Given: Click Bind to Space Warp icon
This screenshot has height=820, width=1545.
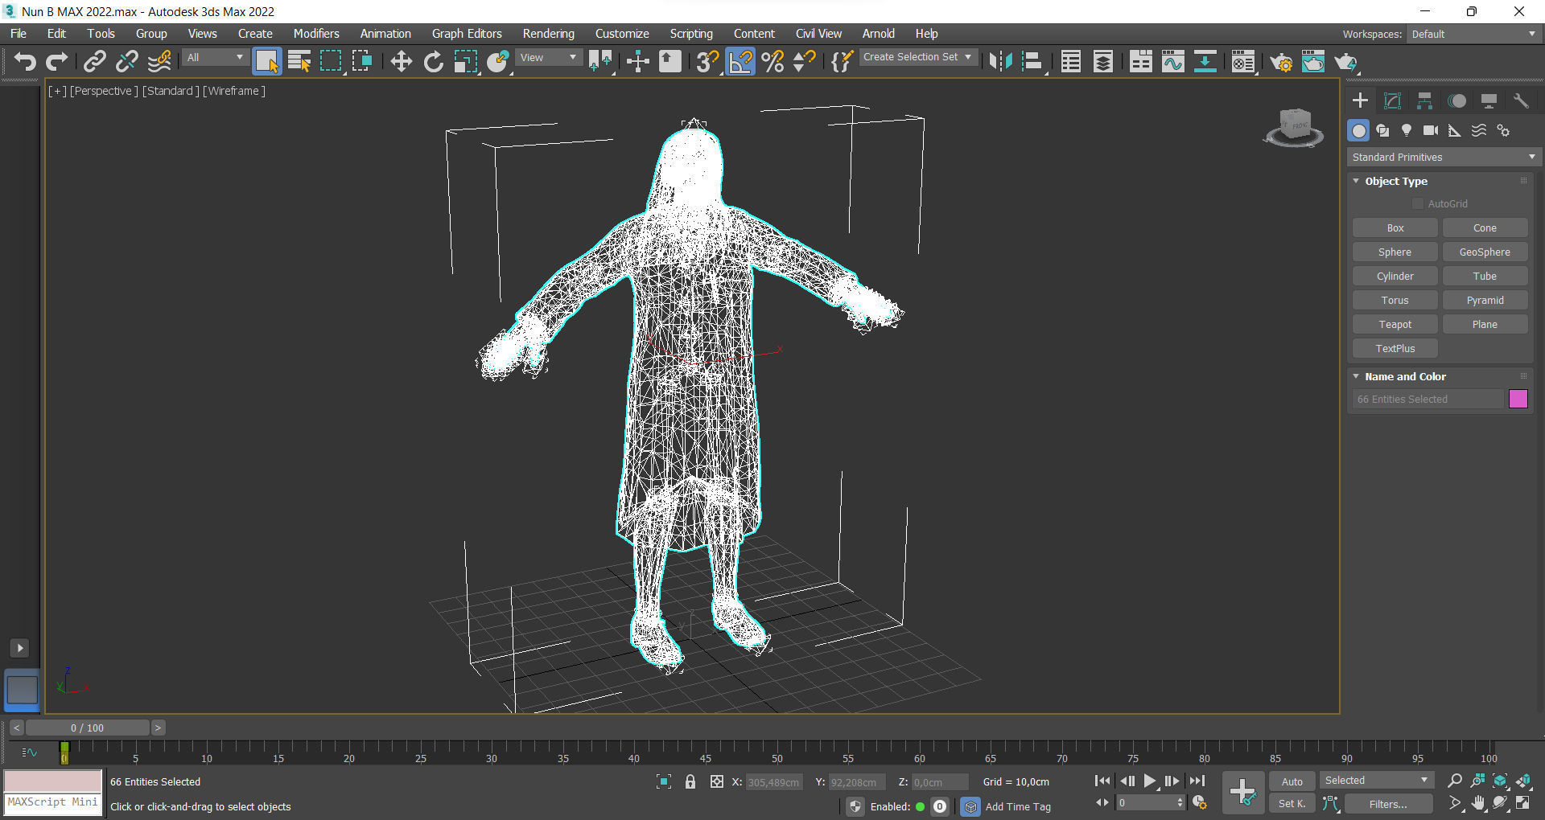Looking at the screenshot, I should coord(159,62).
